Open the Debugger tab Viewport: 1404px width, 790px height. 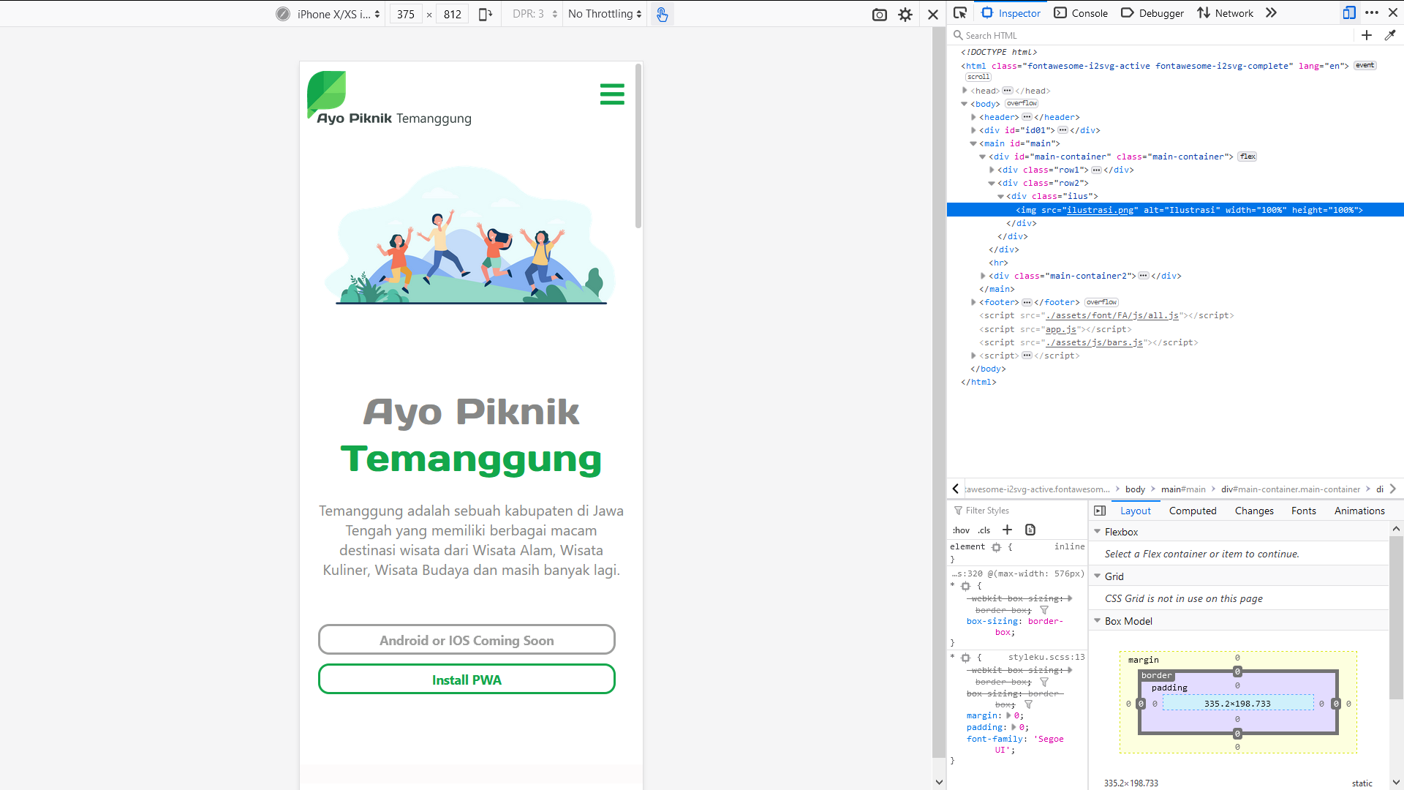(1152, 13)
